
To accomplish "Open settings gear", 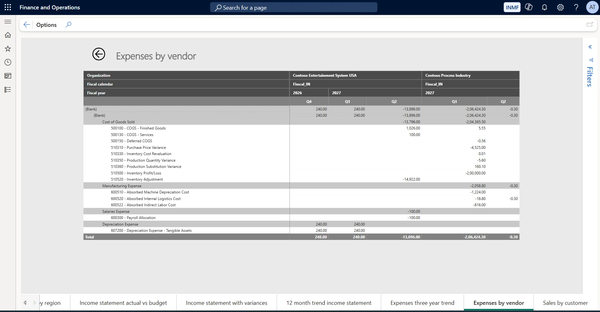I will tap(560, 7).
